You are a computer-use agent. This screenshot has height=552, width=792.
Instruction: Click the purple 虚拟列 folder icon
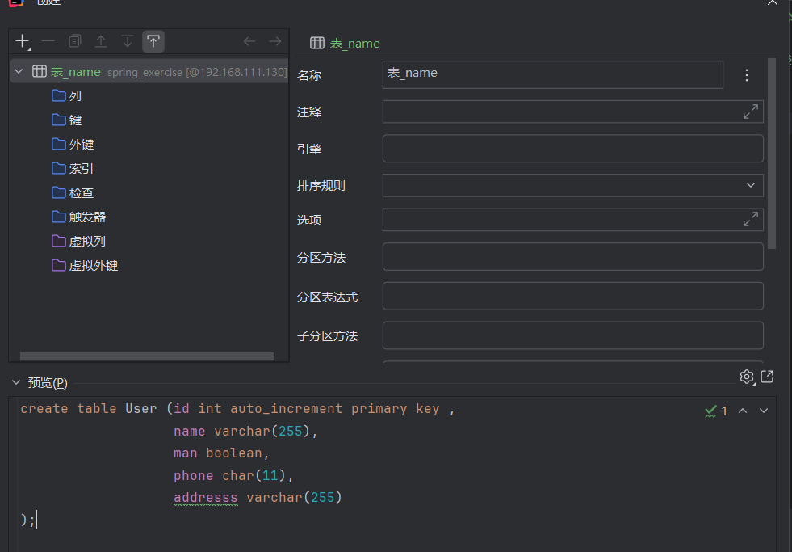click(x=59, y=241)
